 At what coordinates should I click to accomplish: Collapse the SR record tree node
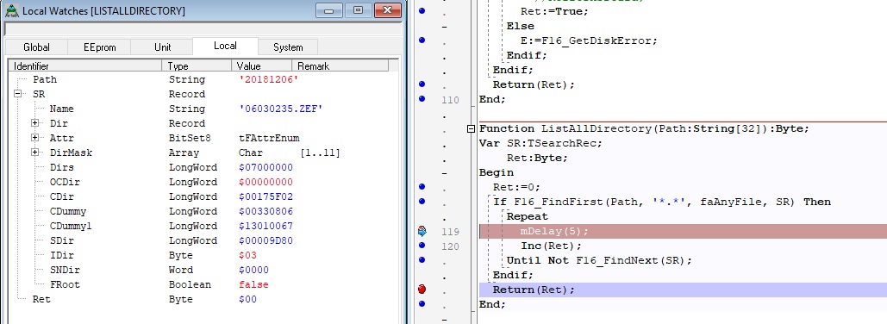coord(18,95)
